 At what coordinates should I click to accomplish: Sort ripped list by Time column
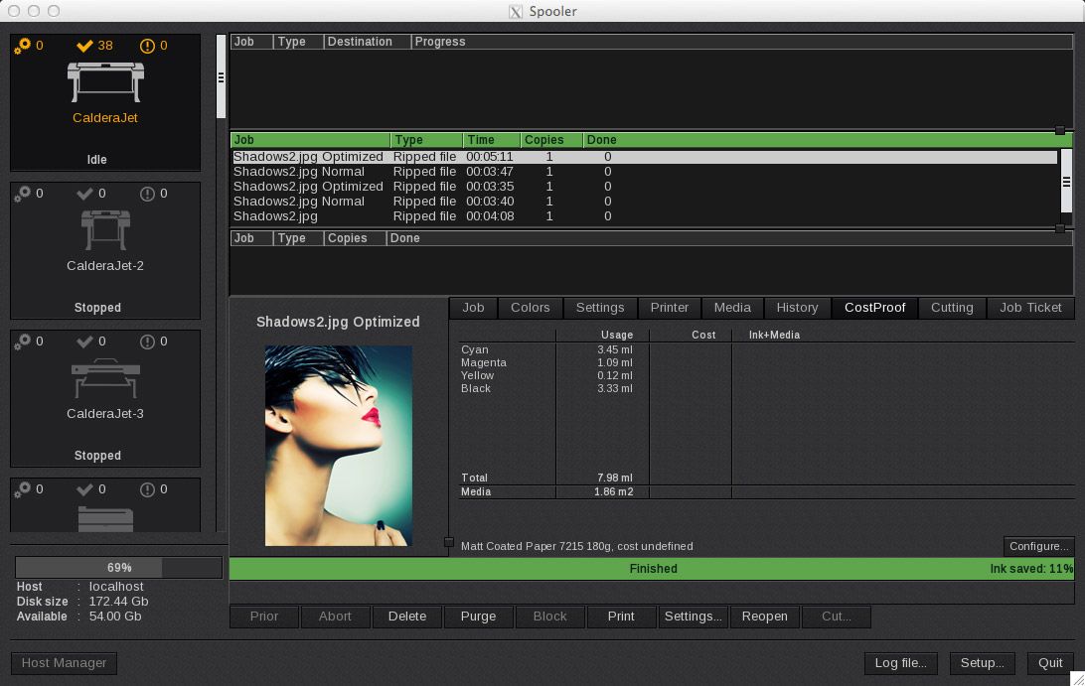491,140
